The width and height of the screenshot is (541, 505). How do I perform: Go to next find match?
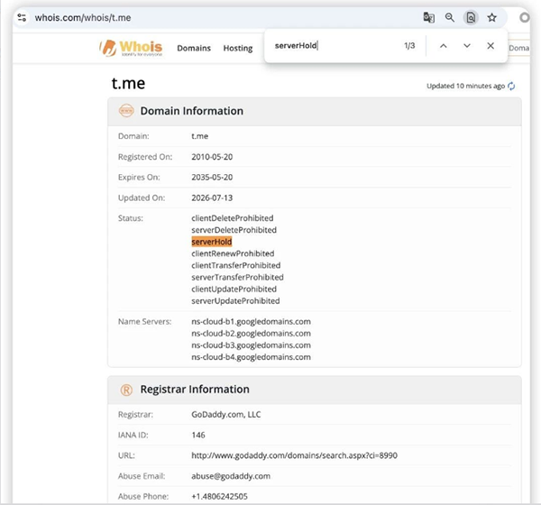pos(467,46)
